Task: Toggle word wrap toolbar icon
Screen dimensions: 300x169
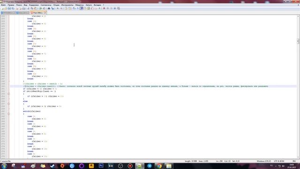Action: point(74,8)
